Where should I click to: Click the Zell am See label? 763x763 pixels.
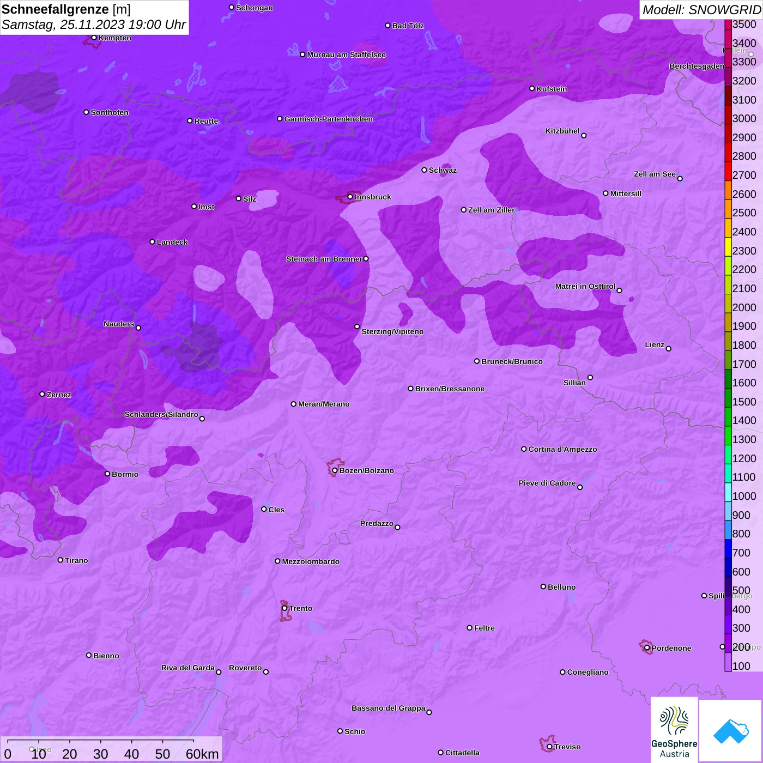(x=655, y=174)
